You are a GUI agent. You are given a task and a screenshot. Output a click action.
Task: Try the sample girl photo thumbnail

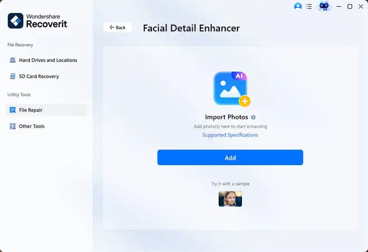pos(230,199)
